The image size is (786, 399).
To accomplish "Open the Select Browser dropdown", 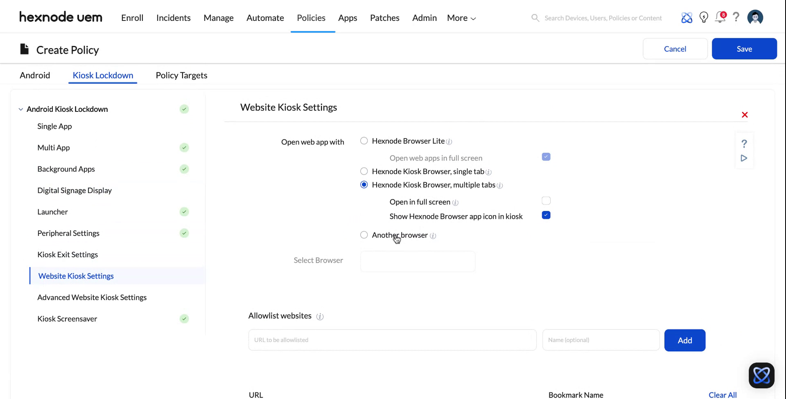I will pyautogui.click(x=418, y=261).
